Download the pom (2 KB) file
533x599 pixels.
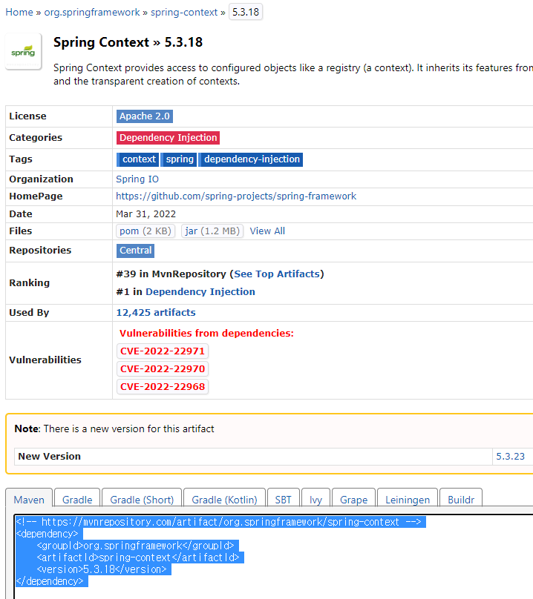145,231
